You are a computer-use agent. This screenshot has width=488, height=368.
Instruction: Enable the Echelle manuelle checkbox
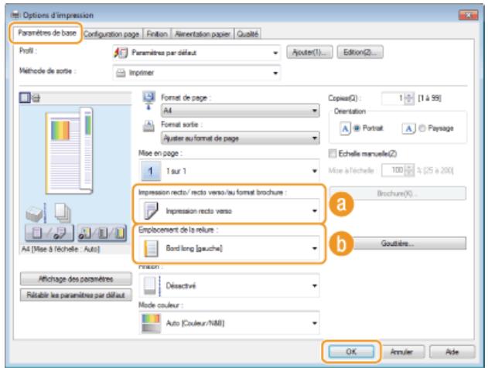coord(333,153)
